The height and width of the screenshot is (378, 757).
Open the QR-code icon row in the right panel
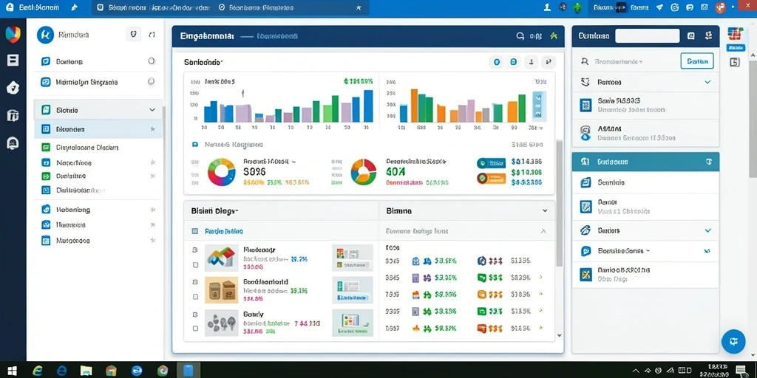tap(645, 105)
